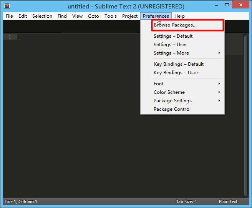Open the Edit menu

23,16
